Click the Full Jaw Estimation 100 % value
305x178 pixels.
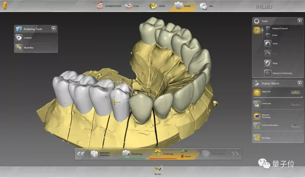(296, 125)
